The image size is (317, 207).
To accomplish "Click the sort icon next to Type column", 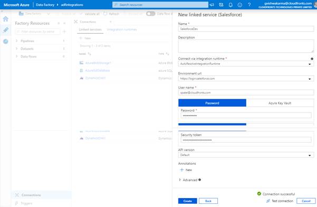I will point(167,54).
